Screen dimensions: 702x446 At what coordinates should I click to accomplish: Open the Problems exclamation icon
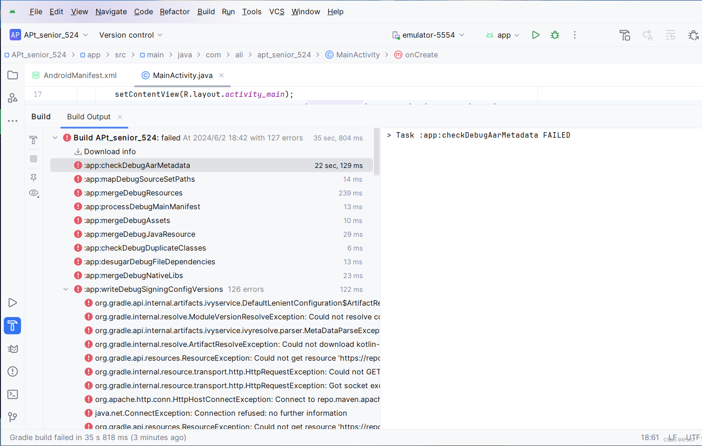pos(12,372)
